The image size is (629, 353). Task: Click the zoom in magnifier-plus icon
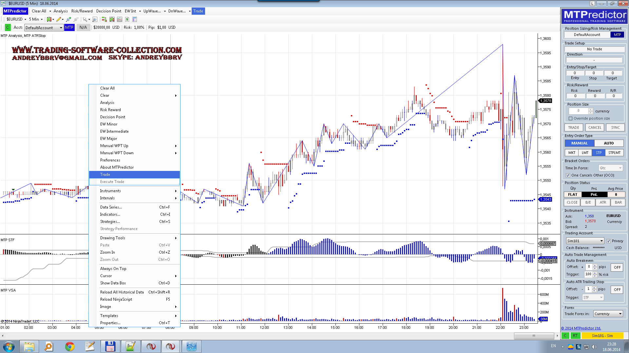(x=68, y=19)
